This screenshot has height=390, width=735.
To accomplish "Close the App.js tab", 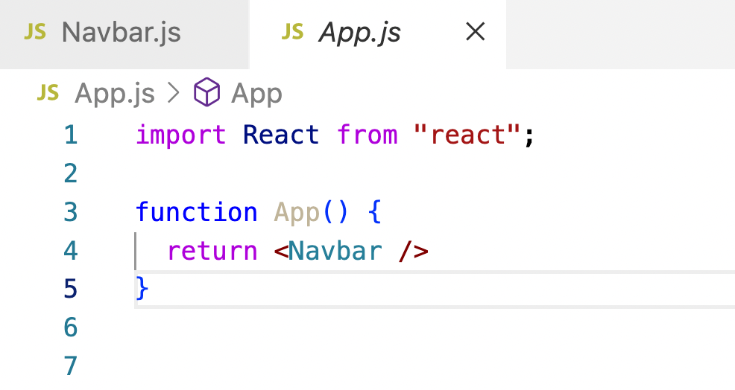I will coord(476,32).
